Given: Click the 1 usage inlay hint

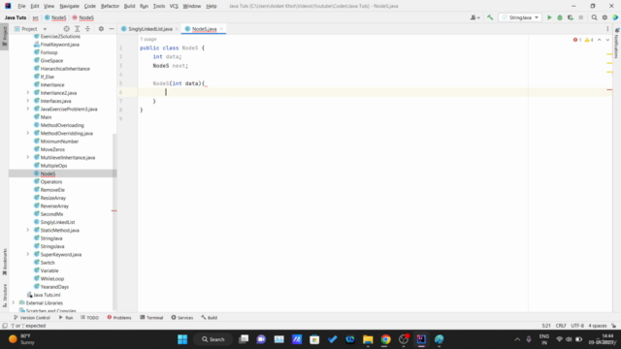Looking at the screenshot, I should (x=148, y=39).
